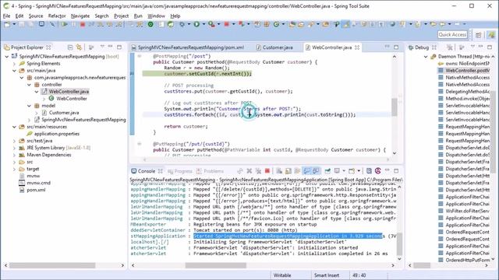499x280 pixels.
Task: Click the Clear Console icon
Action: click(x=279, y=171)
